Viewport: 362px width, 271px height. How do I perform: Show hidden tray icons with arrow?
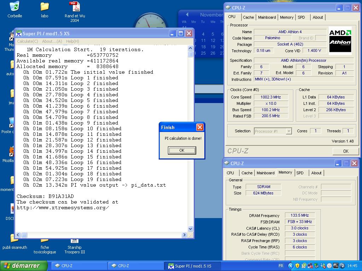pos(291,266)
